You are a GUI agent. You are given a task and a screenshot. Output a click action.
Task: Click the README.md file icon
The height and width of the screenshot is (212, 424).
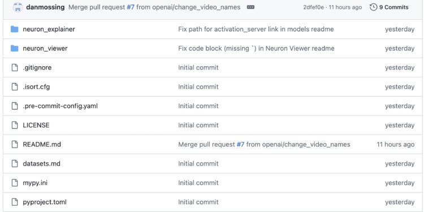(x=15, y=144)
